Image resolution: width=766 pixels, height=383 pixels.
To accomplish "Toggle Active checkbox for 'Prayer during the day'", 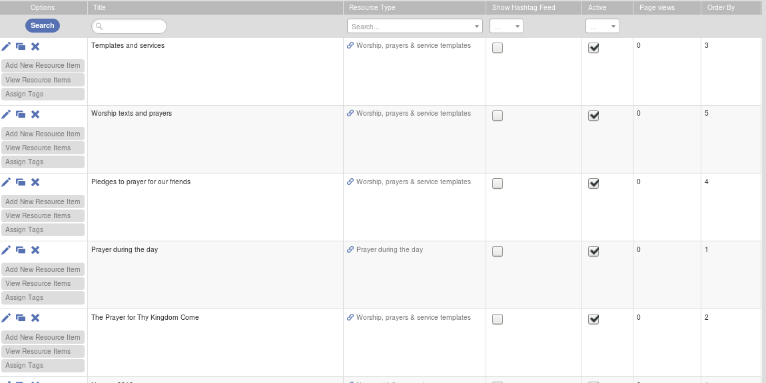I will pos(593,251).
